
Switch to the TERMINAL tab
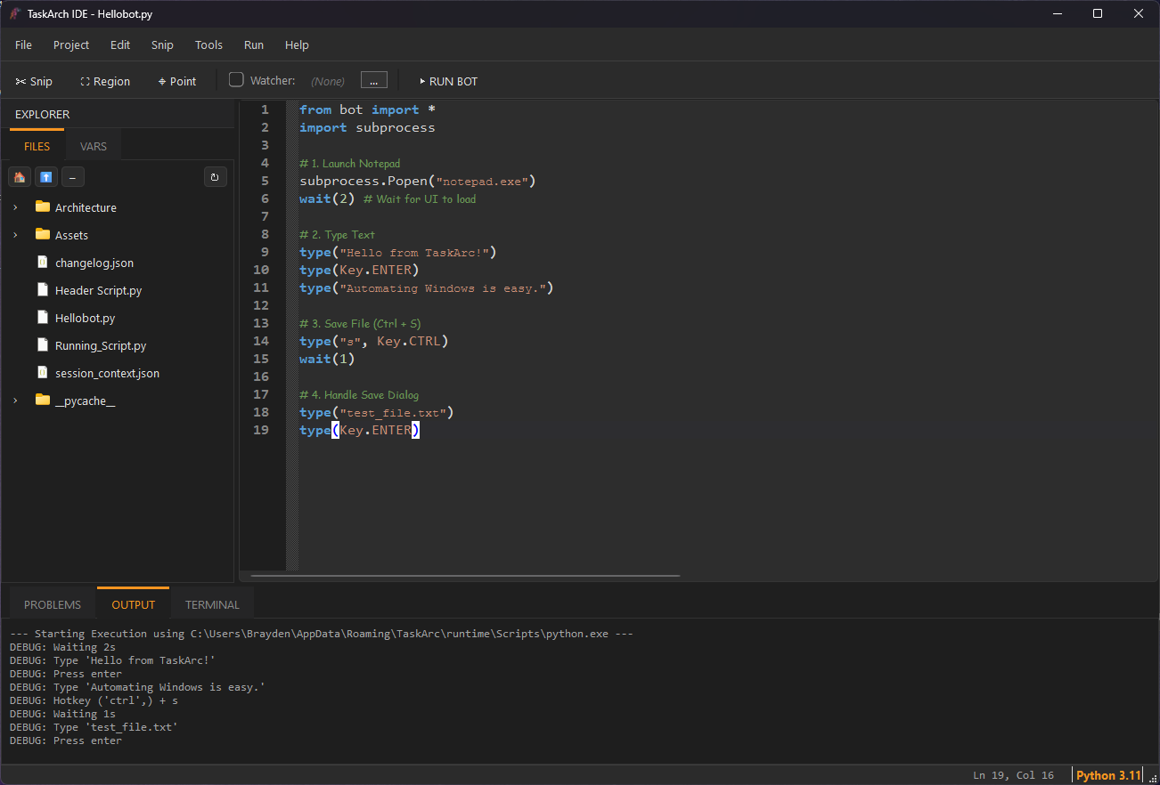212,604
